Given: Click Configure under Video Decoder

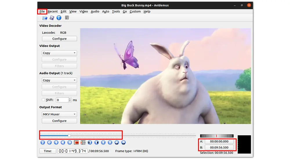Looking at the screenshot, I should pos(59,39).
